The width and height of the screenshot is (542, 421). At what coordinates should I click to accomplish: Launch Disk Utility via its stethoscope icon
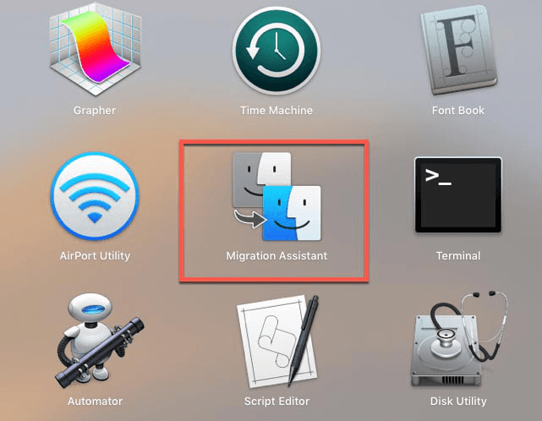459,340
